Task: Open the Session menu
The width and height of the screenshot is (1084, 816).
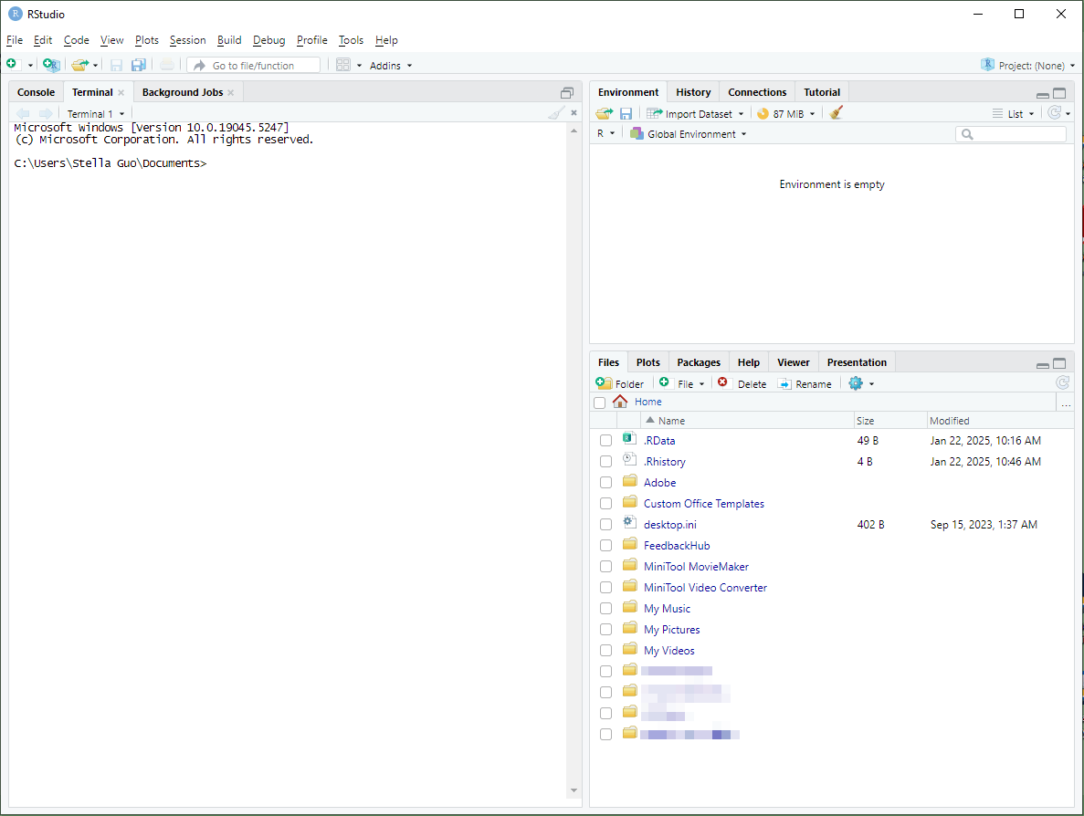Action: coord(187,40)
